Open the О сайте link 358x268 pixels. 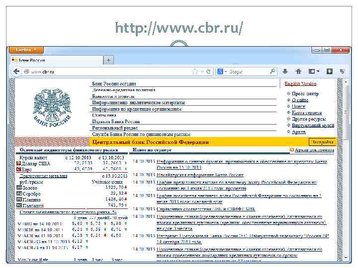pos(300,100)
